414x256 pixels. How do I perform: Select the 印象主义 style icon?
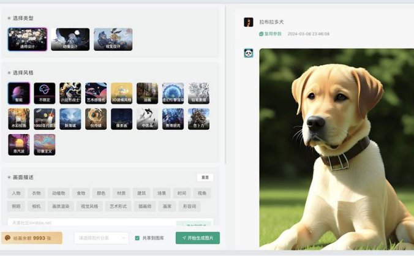click(x=44, y=145)
